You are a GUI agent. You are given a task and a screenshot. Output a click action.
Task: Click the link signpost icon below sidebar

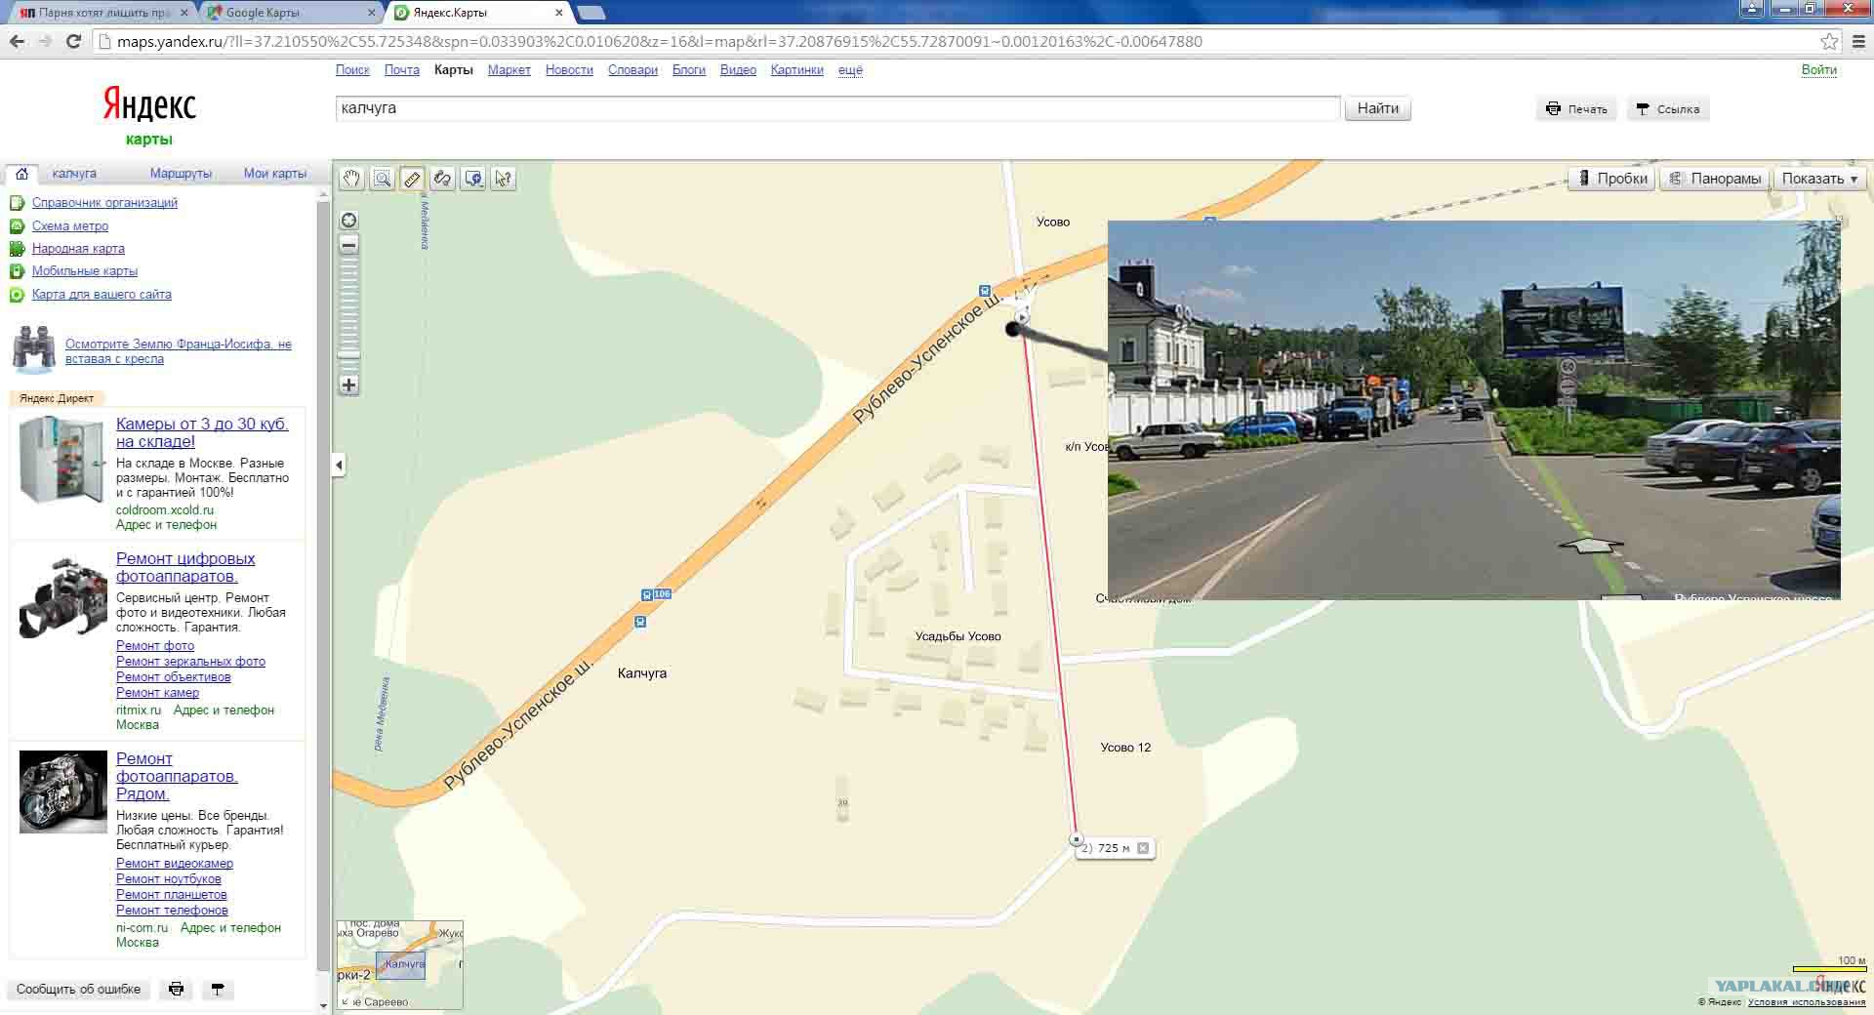pos(218,989)
